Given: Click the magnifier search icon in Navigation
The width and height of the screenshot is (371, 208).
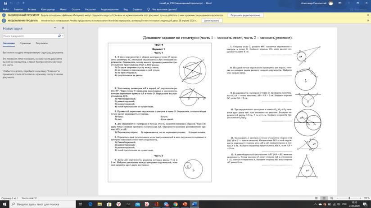Looking at the screenshot, I should 59,36.
